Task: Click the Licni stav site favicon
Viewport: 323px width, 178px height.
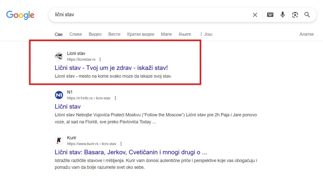Action: [x=59, y=56]
